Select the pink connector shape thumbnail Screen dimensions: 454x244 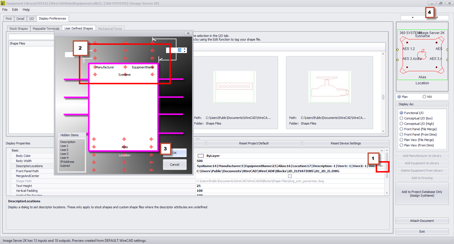point(234,87)
